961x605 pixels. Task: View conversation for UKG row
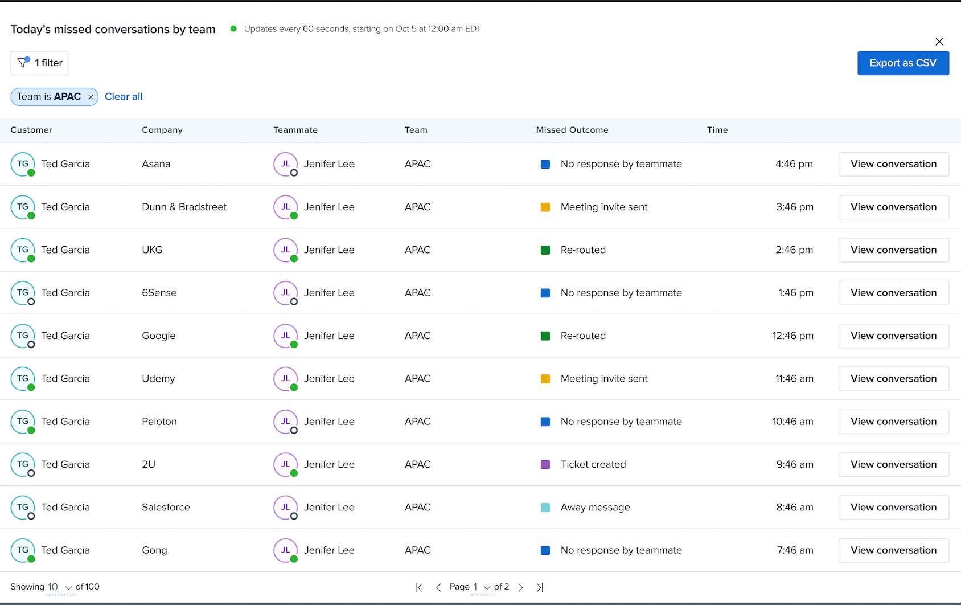[893, 250]
